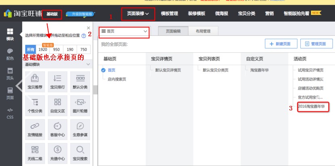The image size is (335, 166).
Task: Select the 友情链接 module
Action: coord(35,129)
